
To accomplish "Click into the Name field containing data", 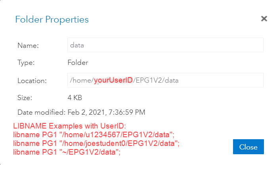I will click(165, 45).
